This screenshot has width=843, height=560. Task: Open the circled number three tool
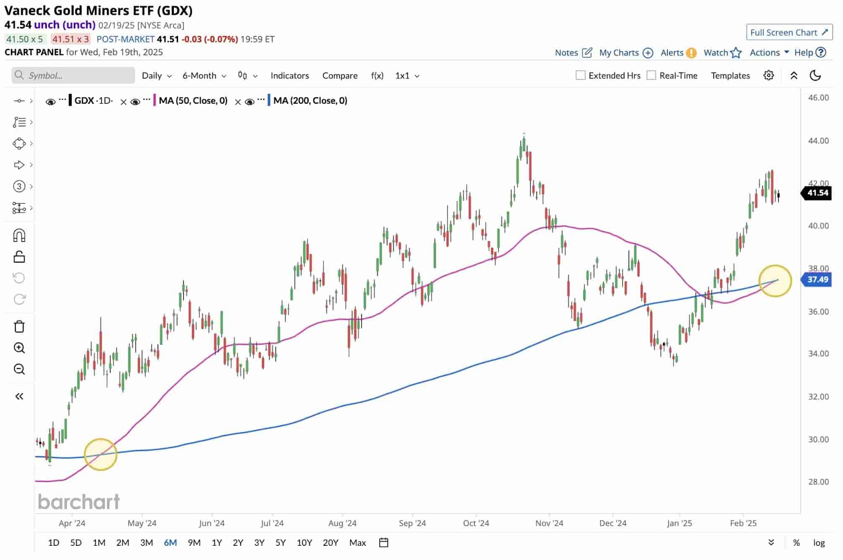tap(19, 186)
